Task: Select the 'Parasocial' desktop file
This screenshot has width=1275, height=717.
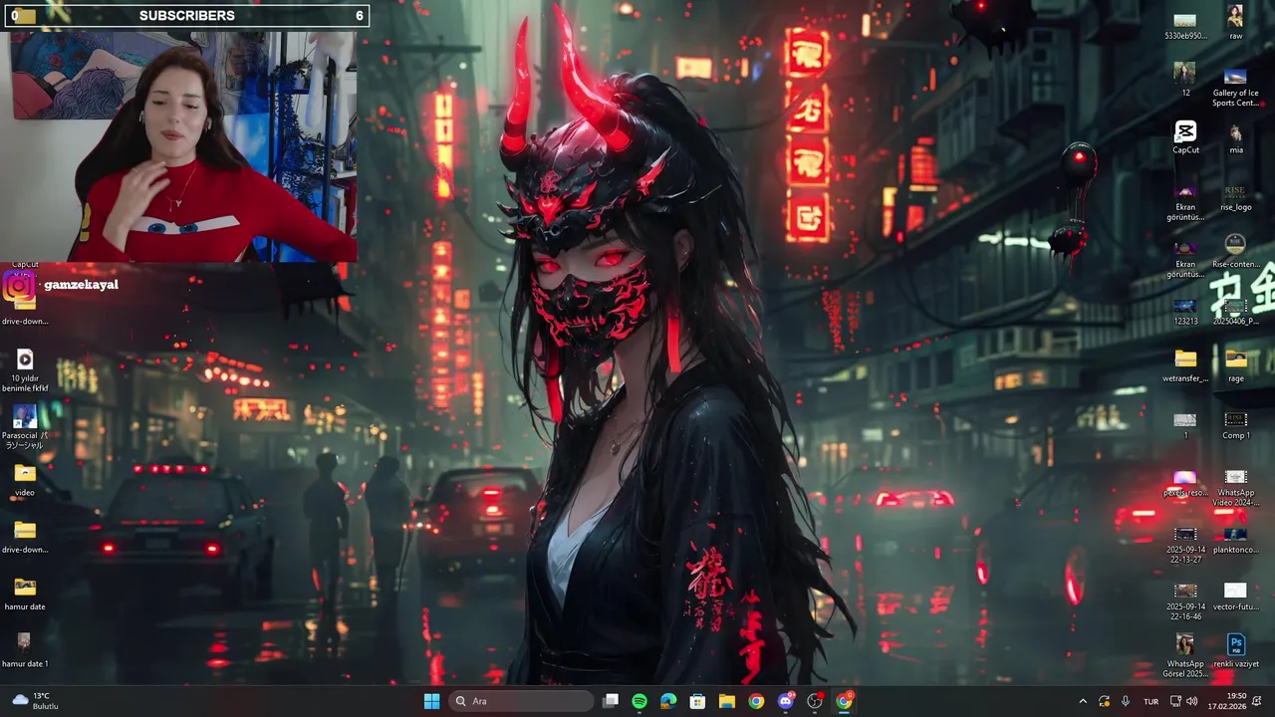Action: [25, 426]
